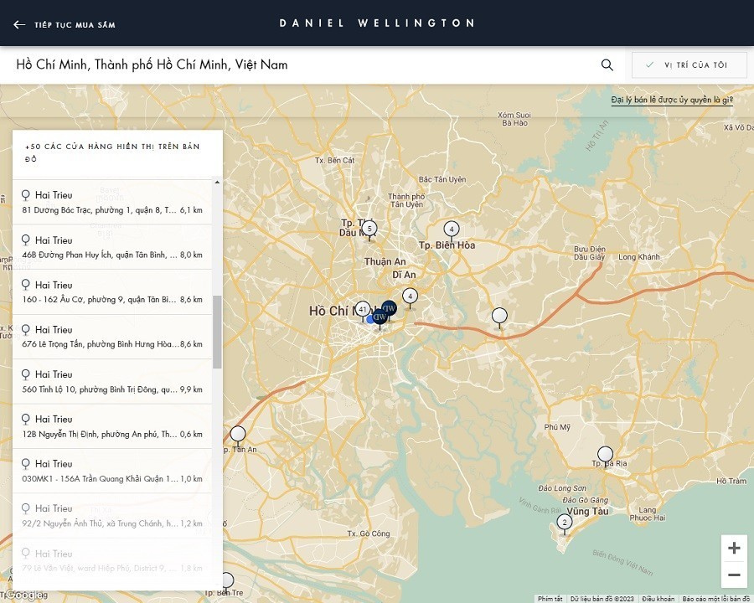Click the Google logo on map
This screenshot has width=754, height=603.
(x=24, y=595)
